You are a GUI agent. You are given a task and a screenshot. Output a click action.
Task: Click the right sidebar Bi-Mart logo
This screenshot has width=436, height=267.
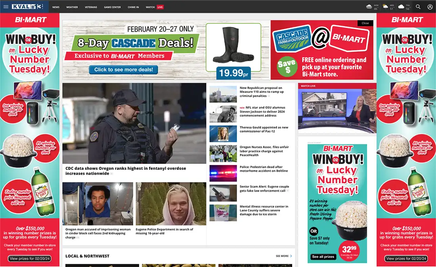point(407,20)
